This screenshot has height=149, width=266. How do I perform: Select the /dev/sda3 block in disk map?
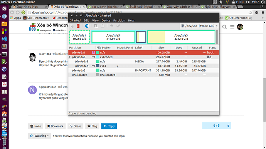click(x=181, y=37)
